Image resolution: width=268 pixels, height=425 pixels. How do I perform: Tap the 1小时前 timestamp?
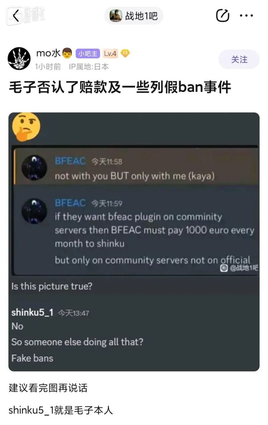pos(48,67)
